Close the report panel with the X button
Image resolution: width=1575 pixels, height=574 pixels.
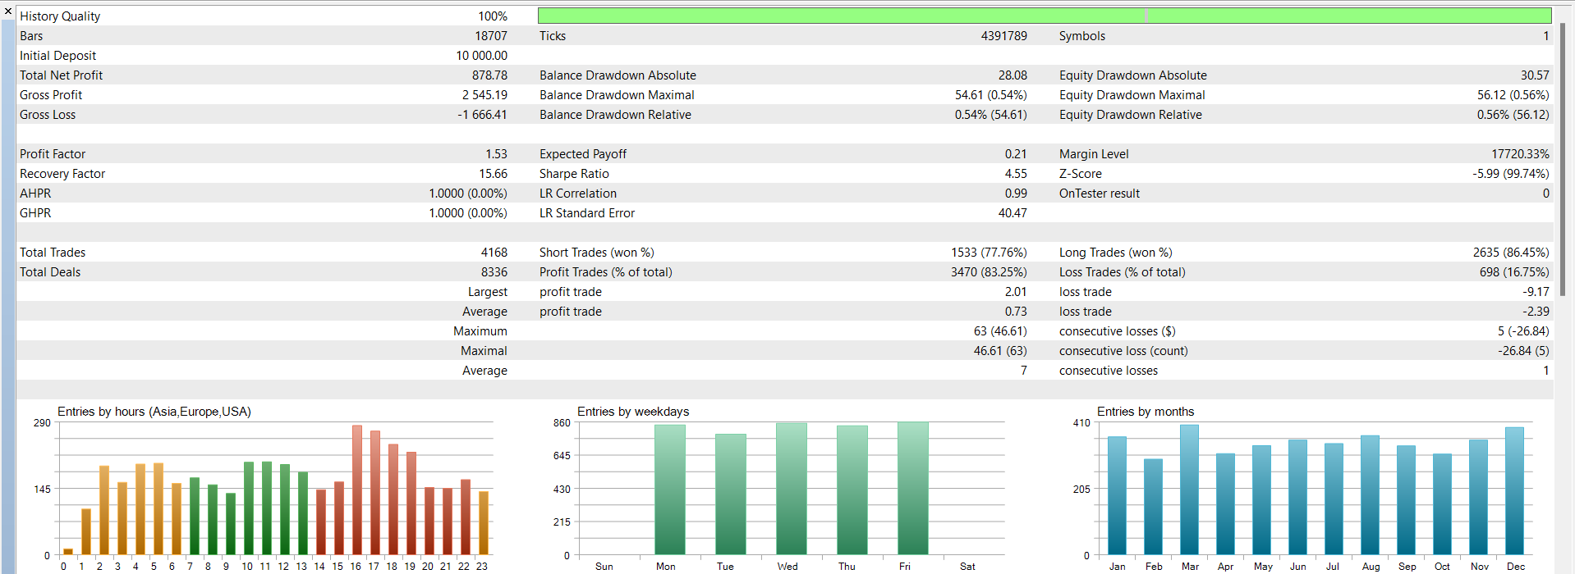click(x=8, y=11)
